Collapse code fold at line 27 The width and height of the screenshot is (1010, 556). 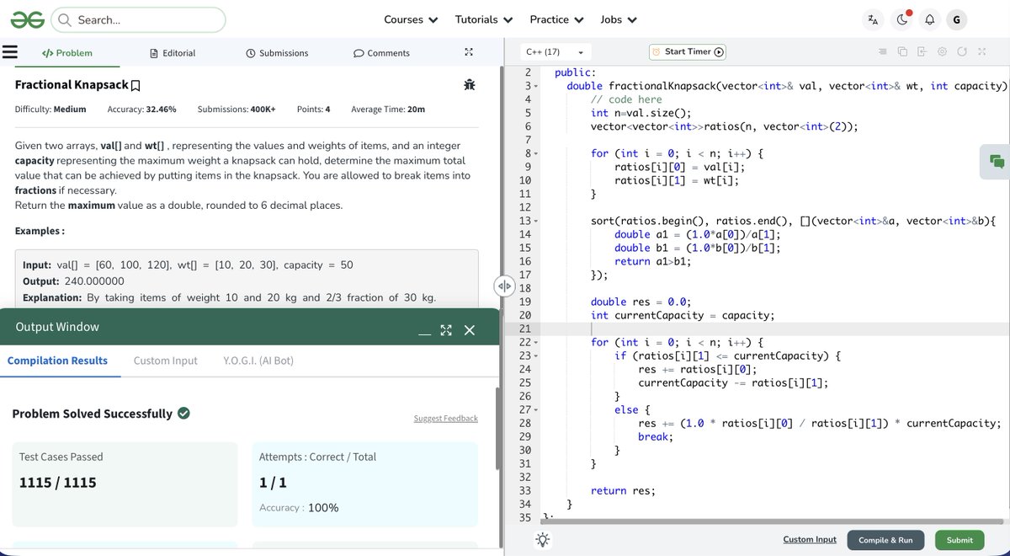535,410
